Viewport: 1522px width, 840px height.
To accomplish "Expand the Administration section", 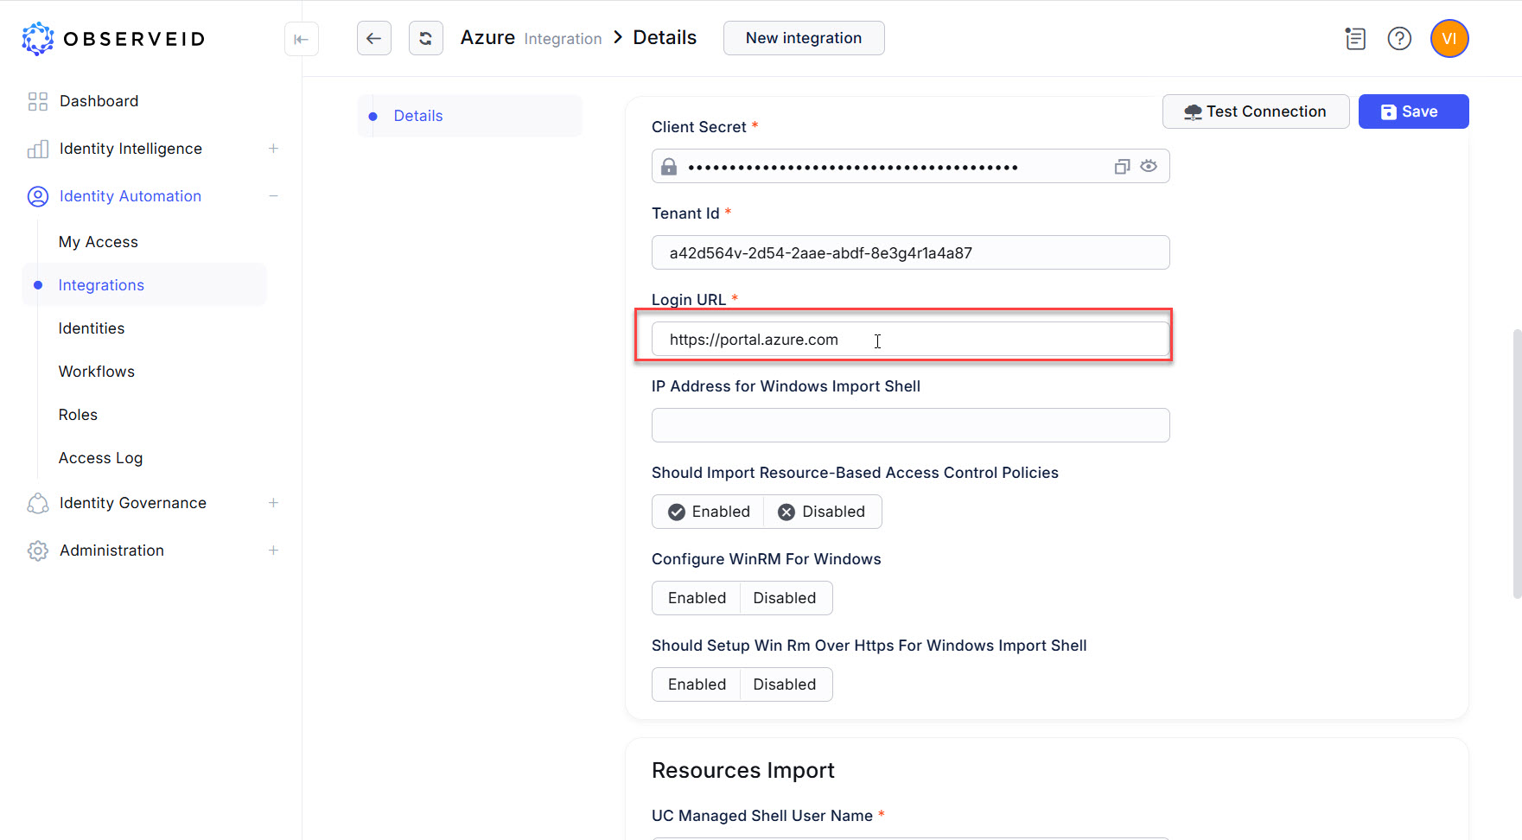I will [x=273, y=550].
